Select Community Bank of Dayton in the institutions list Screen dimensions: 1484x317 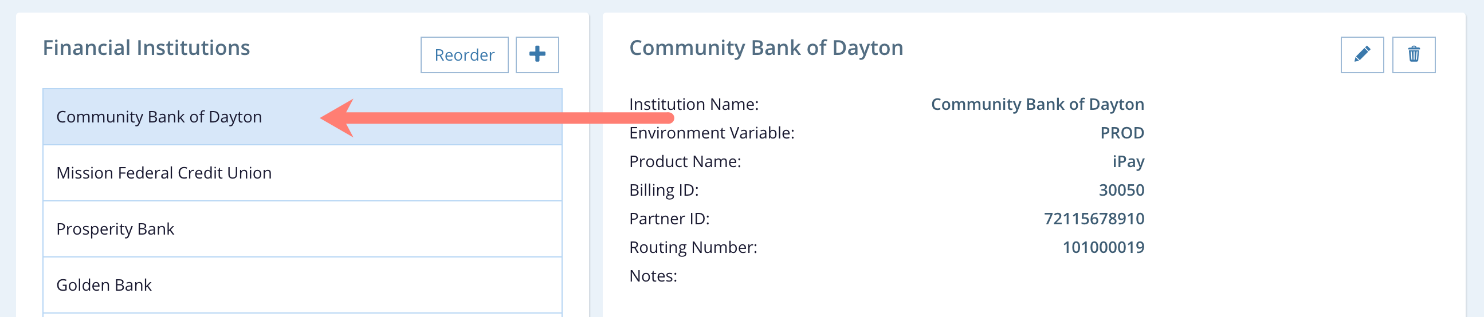(x=159, y=117)
